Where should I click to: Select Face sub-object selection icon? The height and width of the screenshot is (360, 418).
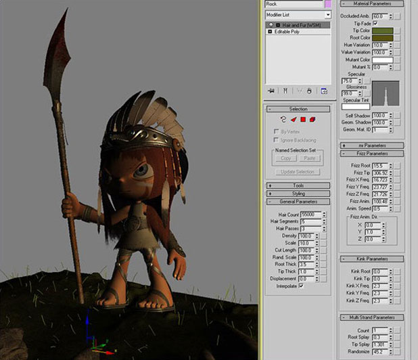coord(294,120)
